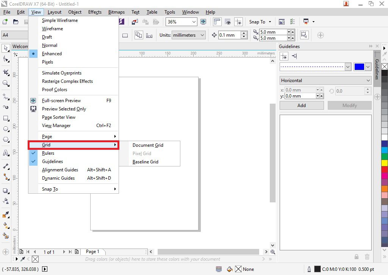Viewport: 388px width, 275px height.
Task: Click the New document icon
Action: [5, 22]
